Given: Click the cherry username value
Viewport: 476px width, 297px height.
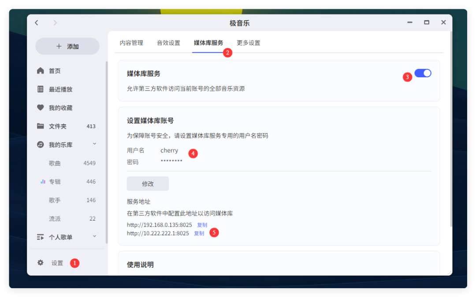Looking at the screenshot, I should [169, 150].
